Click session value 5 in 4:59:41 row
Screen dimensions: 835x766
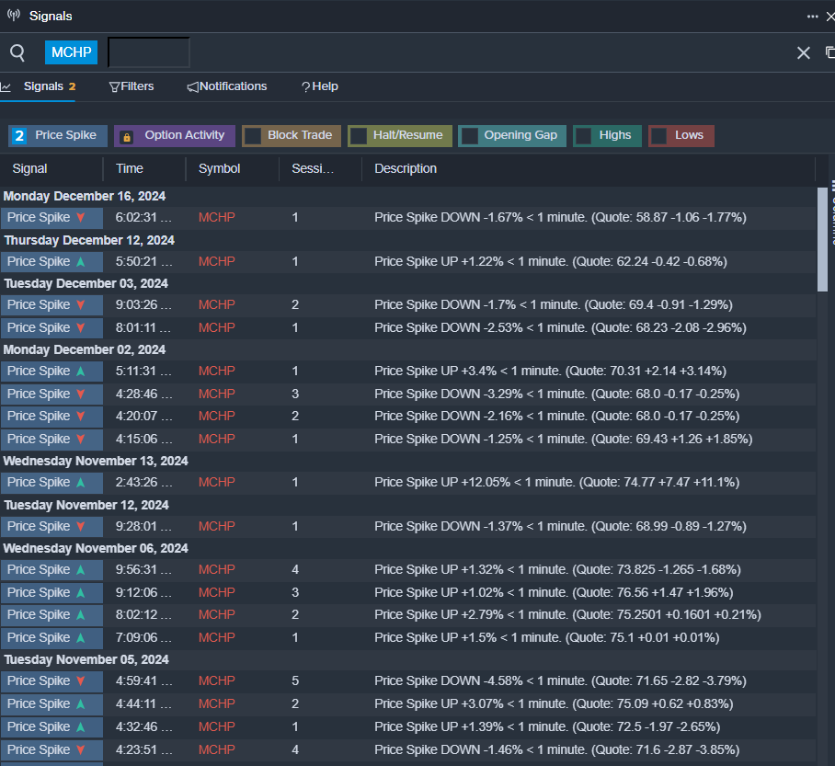(x=295, y=680)
